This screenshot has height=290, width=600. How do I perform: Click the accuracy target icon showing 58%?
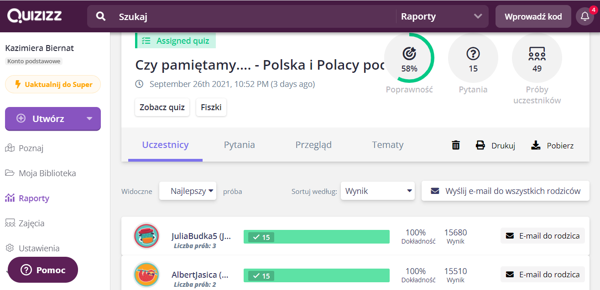coord(409,54)
